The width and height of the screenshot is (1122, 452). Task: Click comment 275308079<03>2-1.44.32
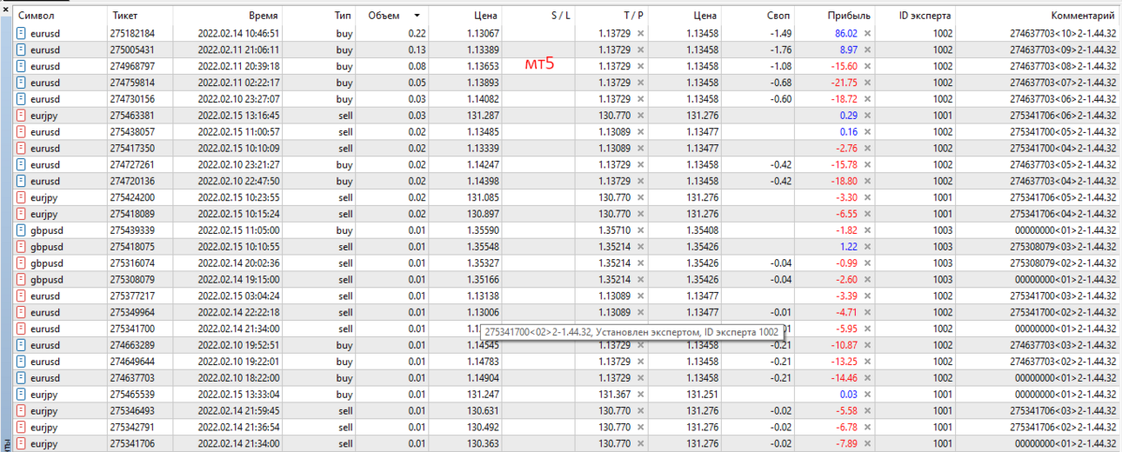pos(1063,247)
